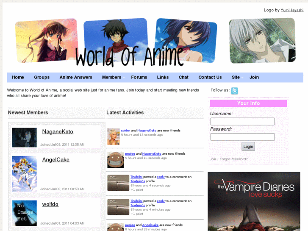
Task: Open pegleg link in NaganoKoto friendship activity
Action: pos(130,153)
